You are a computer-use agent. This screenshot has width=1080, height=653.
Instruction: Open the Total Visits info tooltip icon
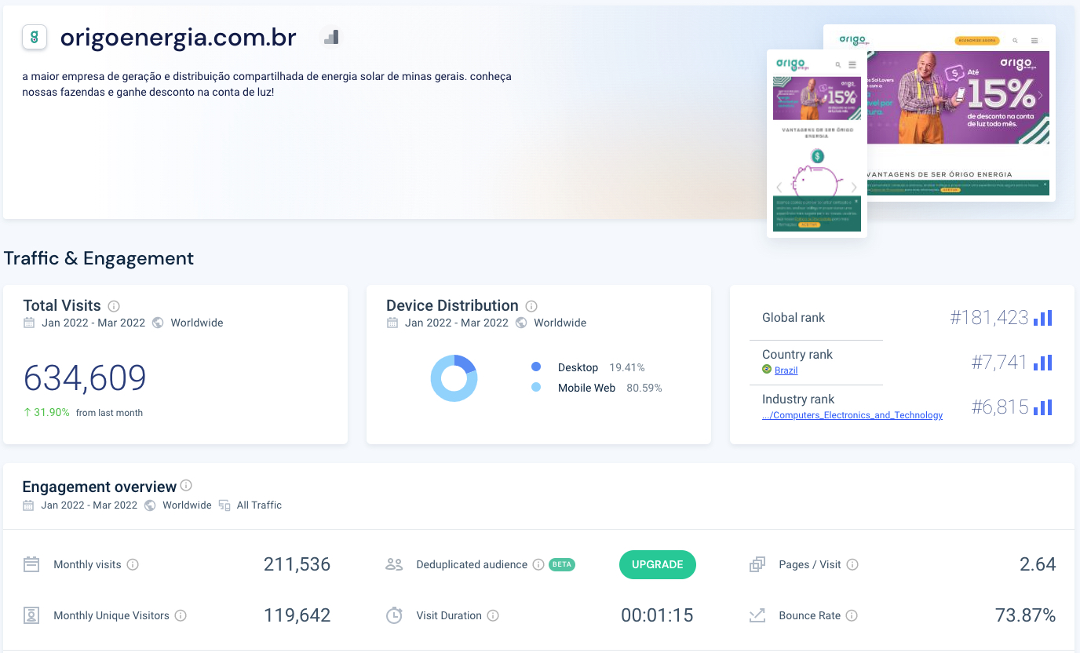[x=114, y=306]
